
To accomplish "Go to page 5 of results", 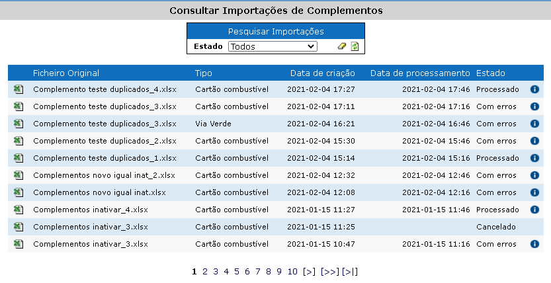I will [x=237, y=271].
